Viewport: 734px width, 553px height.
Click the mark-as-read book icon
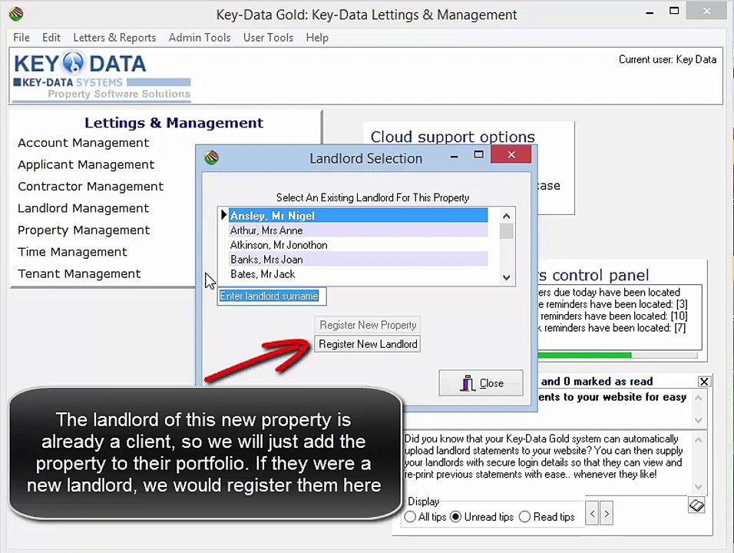[696, 505]
